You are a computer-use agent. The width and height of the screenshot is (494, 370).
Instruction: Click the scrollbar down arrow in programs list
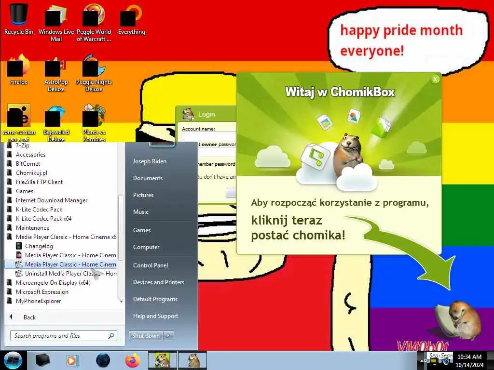(121, 302)
